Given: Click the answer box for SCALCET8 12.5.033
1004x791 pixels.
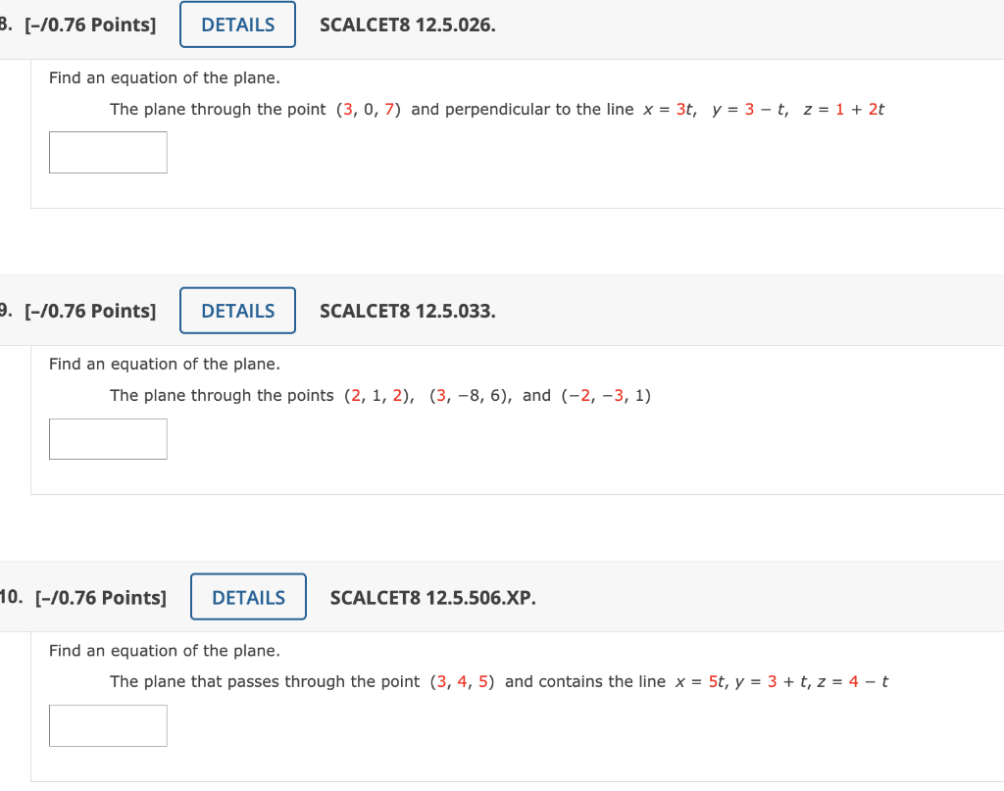Looking at the screenshot, I should tap(108, 438).
